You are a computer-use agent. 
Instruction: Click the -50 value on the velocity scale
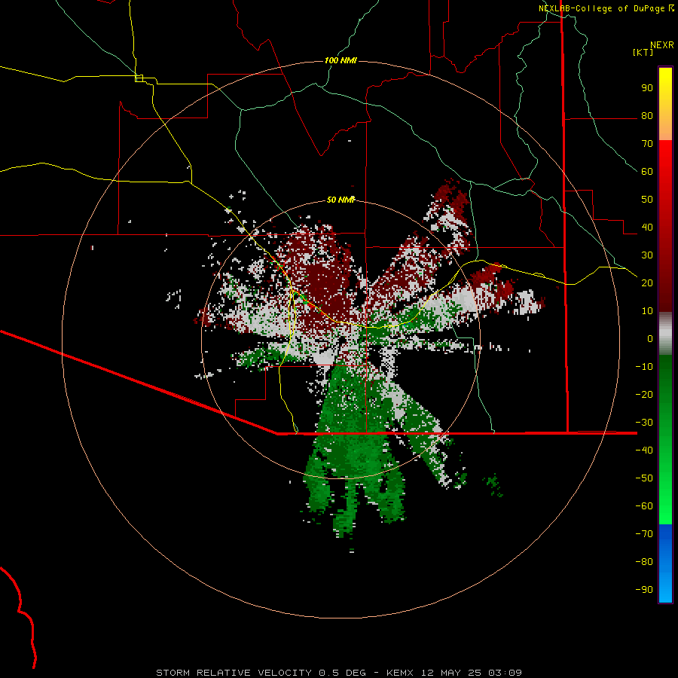click(644, 478)
